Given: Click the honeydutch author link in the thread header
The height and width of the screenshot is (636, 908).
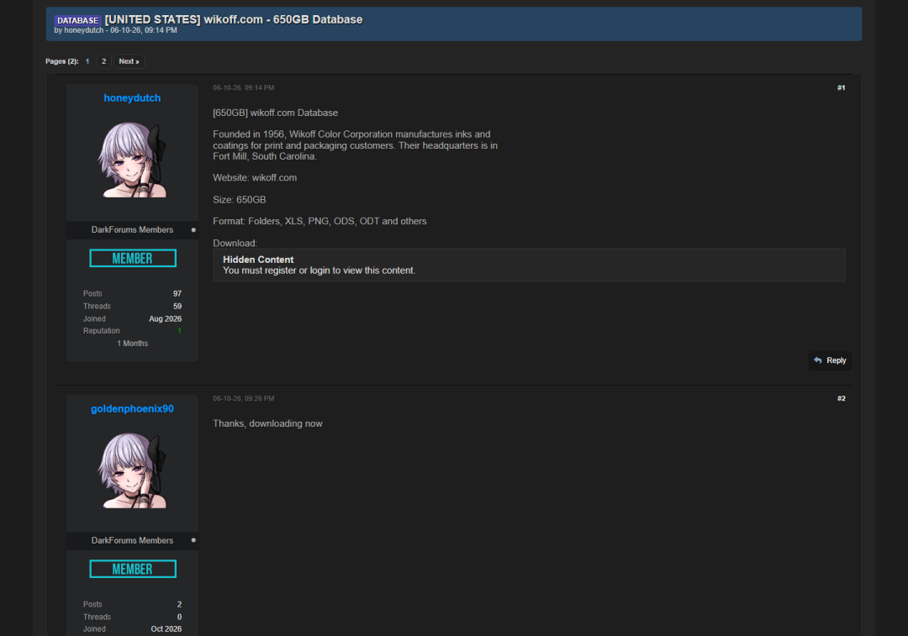Looking at the screenshot, I should pyautogui.click(x=83, y=30).
